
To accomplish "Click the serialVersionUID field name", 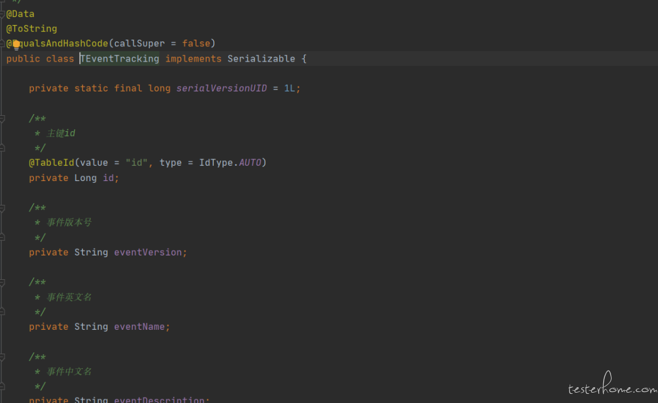I will [222, 88].
